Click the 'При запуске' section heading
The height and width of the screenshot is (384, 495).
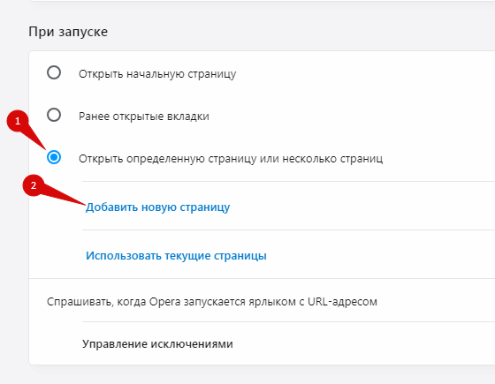(x=68, y=32)
